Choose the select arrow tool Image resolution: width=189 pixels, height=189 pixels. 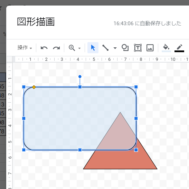[x=93, y=48]
